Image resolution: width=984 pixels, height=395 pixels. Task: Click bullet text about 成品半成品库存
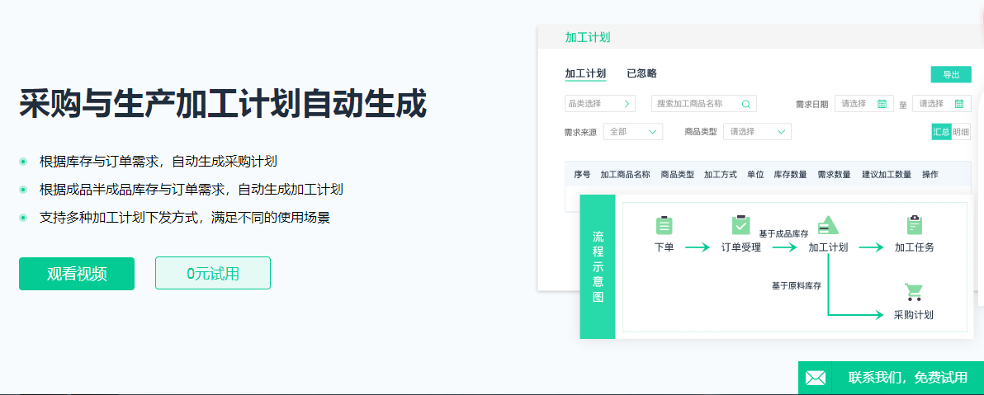(191, 190)
